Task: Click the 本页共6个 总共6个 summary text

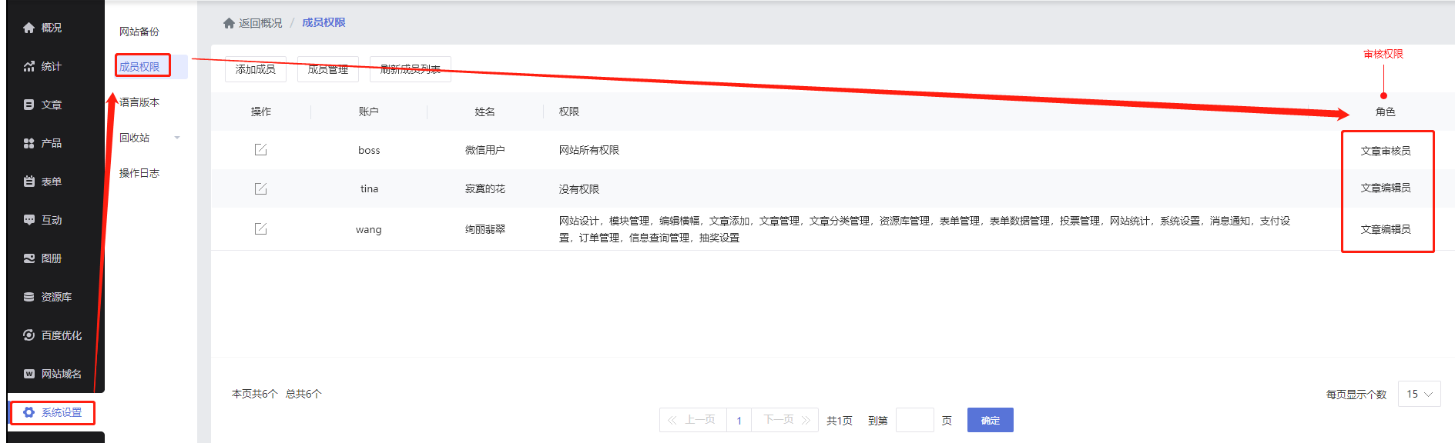Action: 277,394
